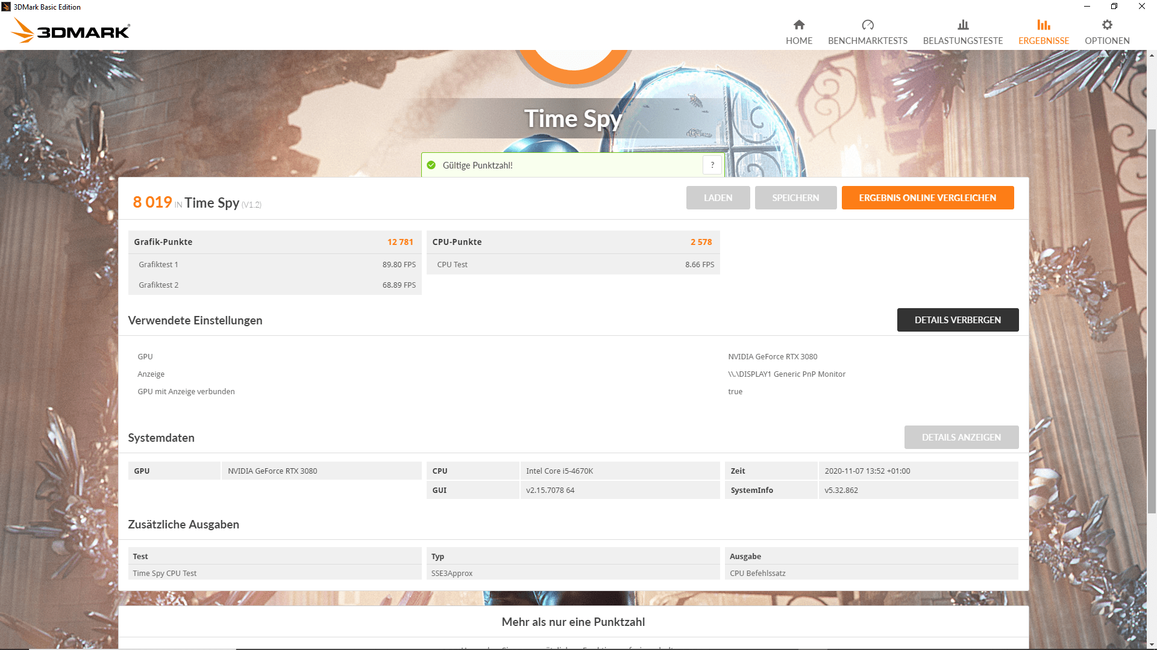Viewport: 1157px width, 650px height.
Task: Switch to the OPTIONEN tab label
Action: coord(1107,41)
